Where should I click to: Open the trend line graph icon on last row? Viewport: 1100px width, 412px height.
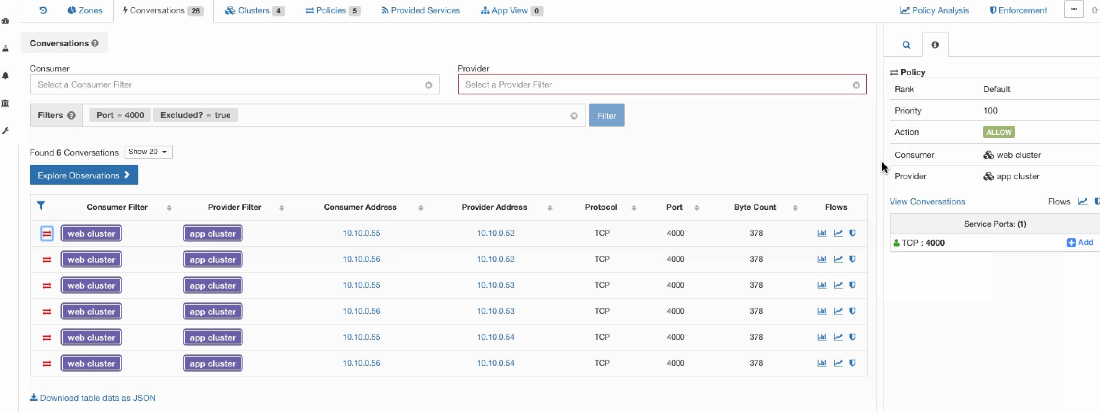tap(838, 363)
